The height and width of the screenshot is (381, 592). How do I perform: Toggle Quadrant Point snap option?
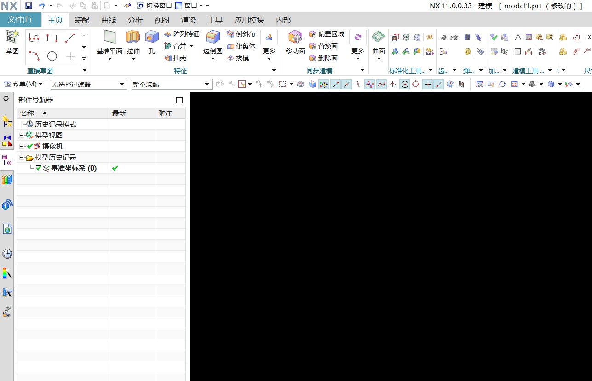(416, 84)
